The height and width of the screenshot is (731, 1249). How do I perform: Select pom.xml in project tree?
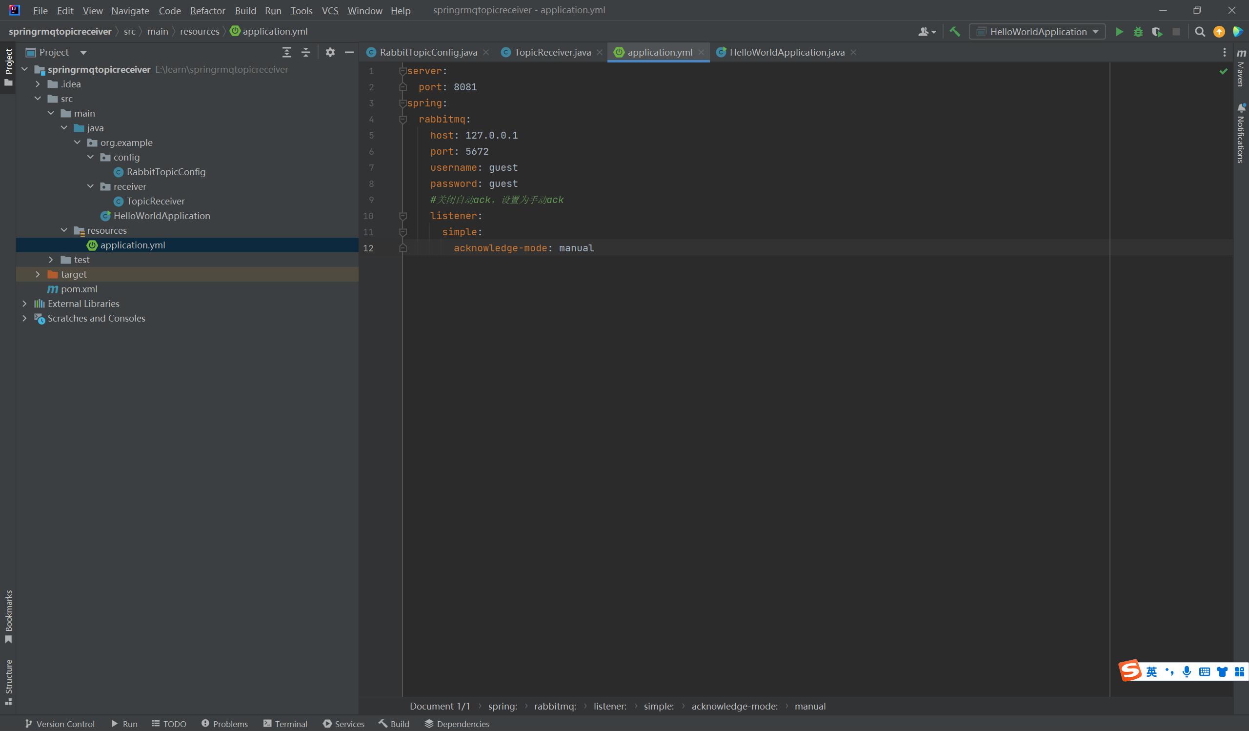click(x=79, y=289)
